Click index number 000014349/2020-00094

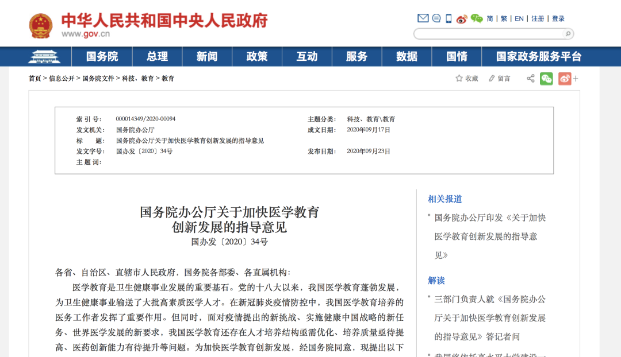pos(145,119)
